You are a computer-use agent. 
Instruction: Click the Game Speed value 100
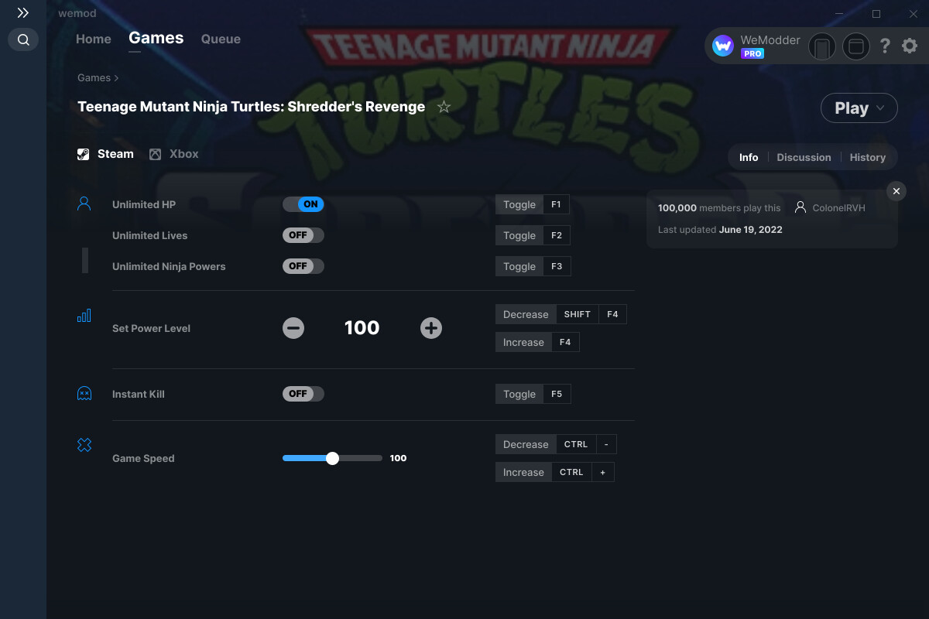pos(398,458)
